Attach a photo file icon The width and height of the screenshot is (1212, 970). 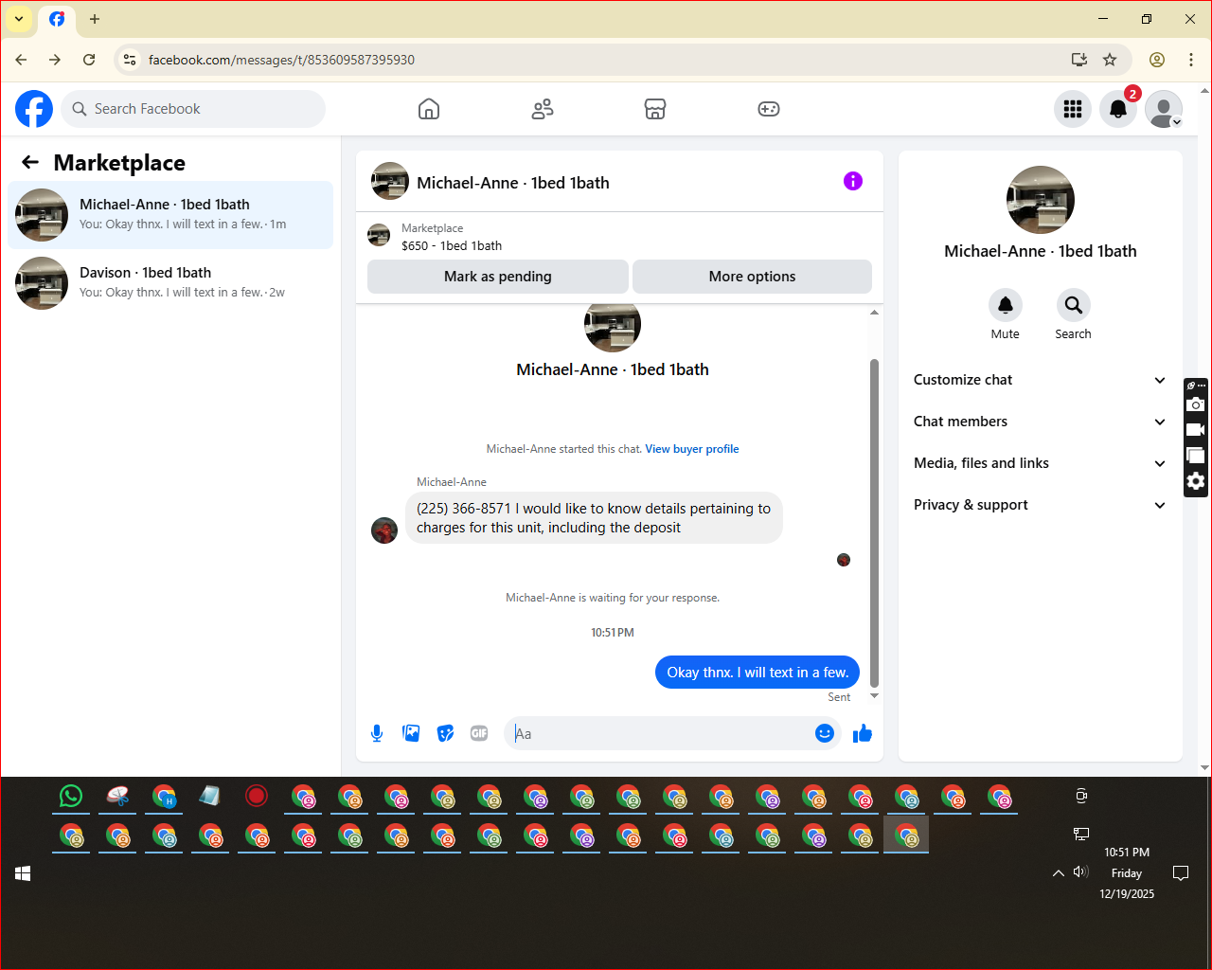click(411, 733)
